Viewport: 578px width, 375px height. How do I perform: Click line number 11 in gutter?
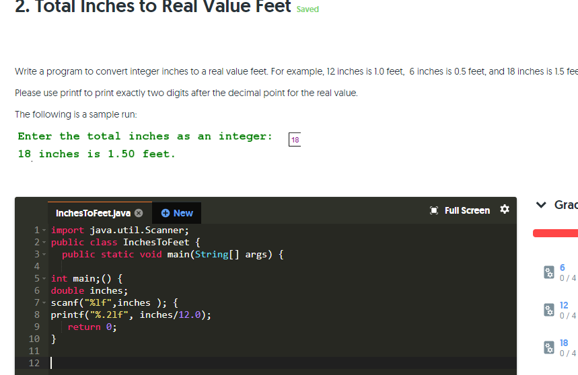click(x=34, y=351)
